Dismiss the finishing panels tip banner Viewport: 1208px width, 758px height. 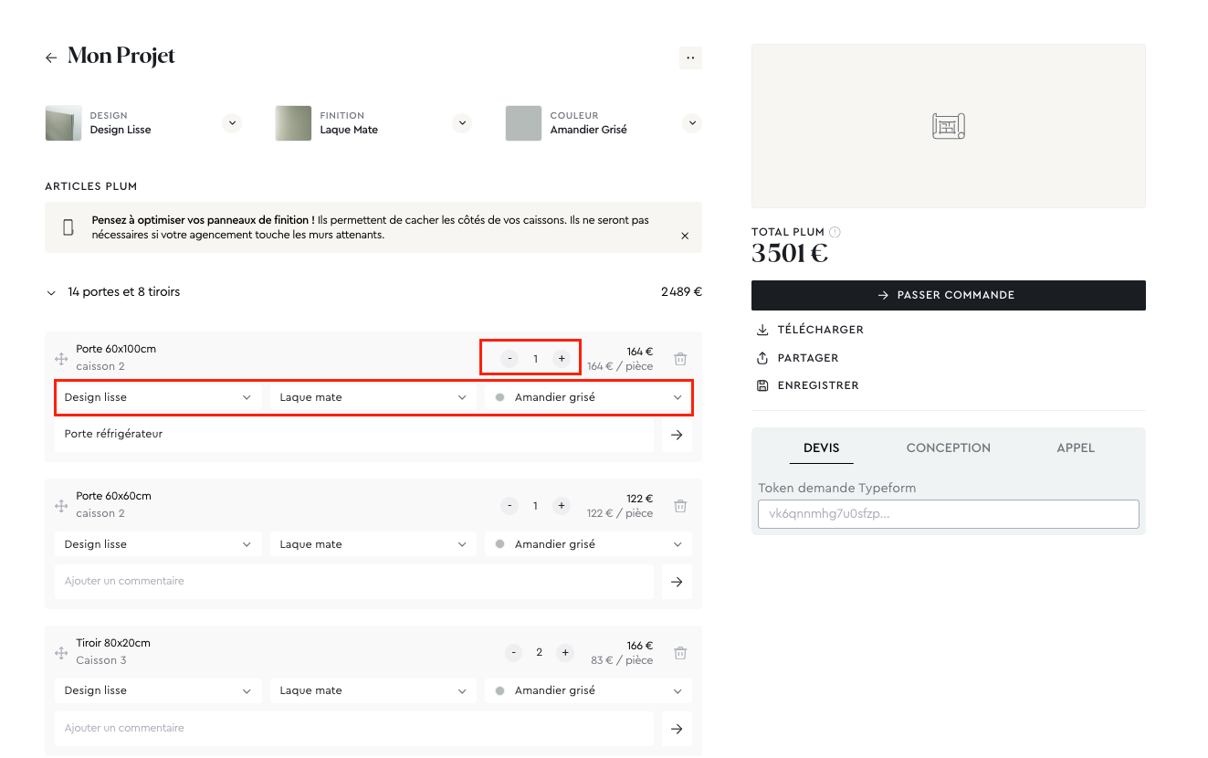coord(685,236)
